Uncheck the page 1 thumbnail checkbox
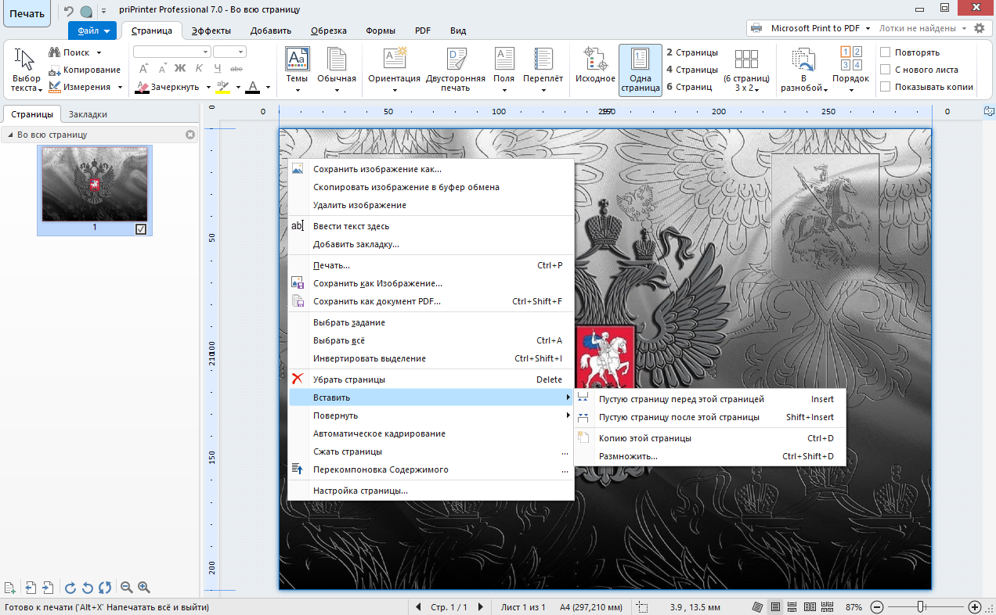This screenshot has width=996, height=615. (141, 229)
